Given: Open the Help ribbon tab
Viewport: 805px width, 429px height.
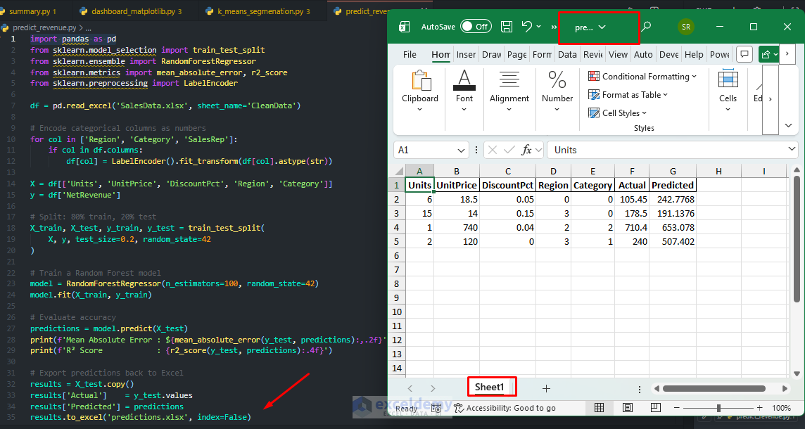Looking at the screenshot, I should pyautogui.click(x=694, y=54).
